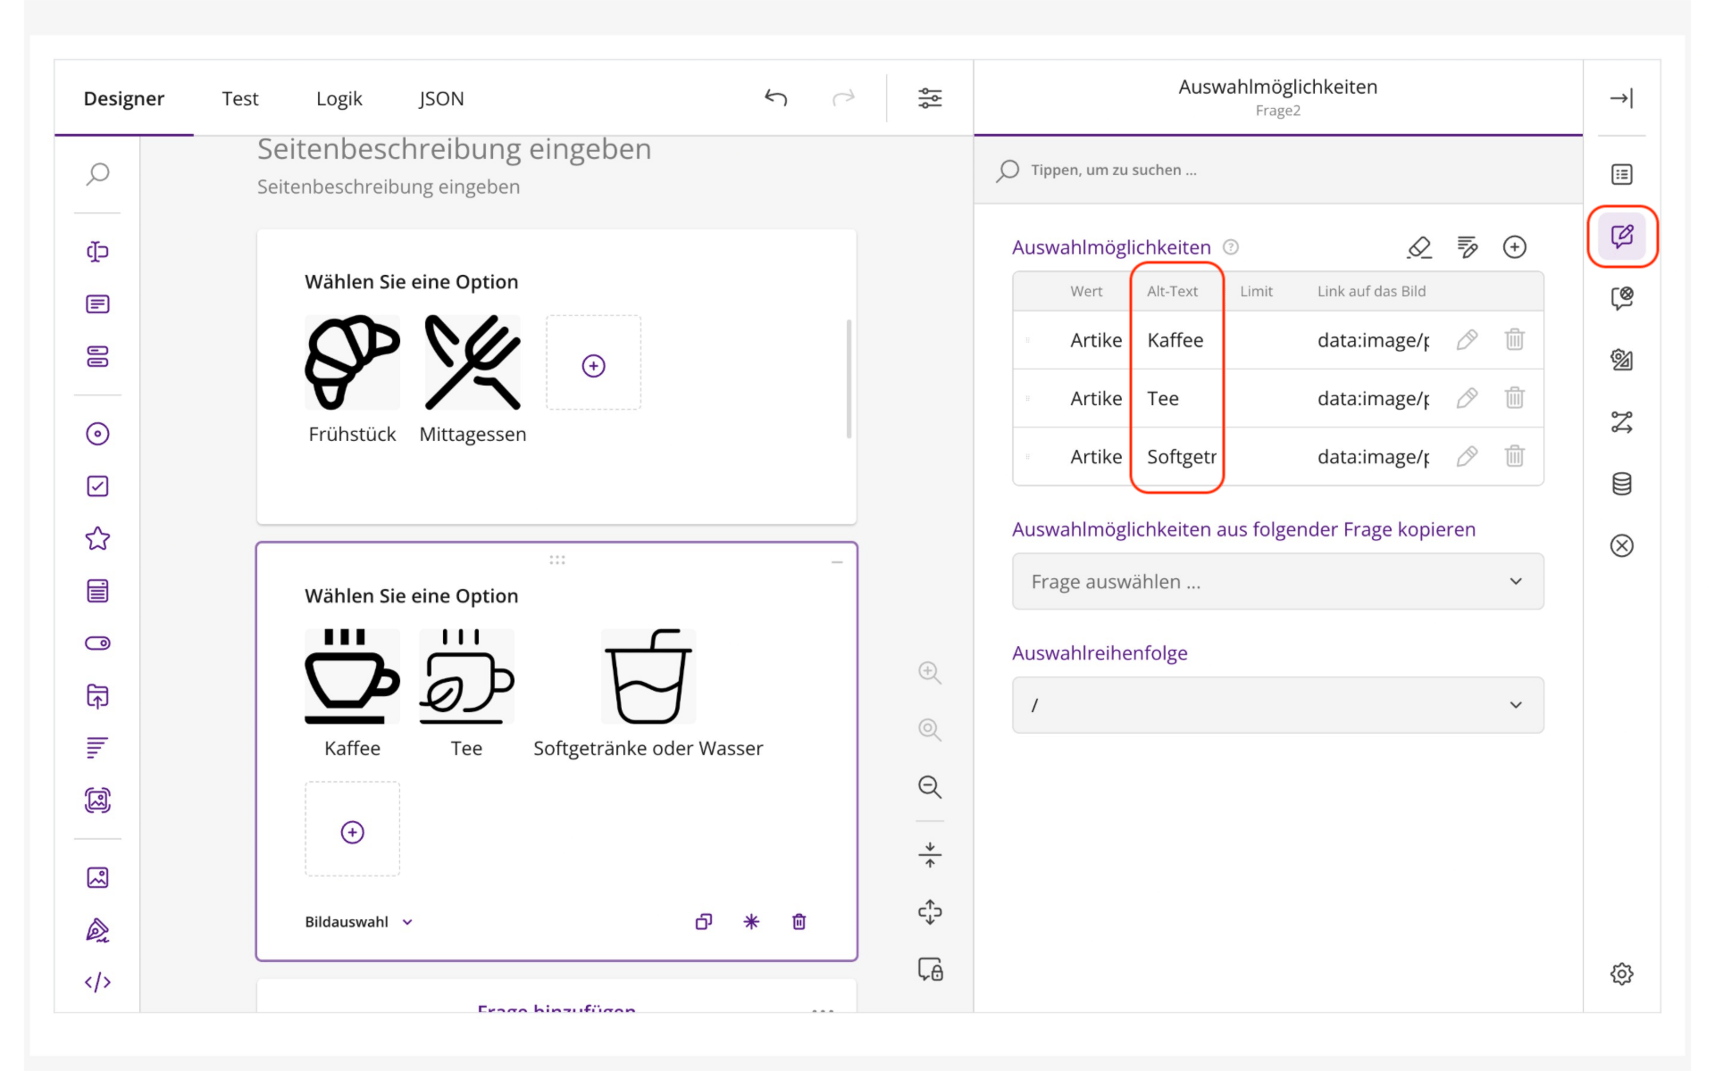Click the Auswahlmöglichkeiten help question mark
The image size is (1715, 1071).
(x=1231, y=247)
